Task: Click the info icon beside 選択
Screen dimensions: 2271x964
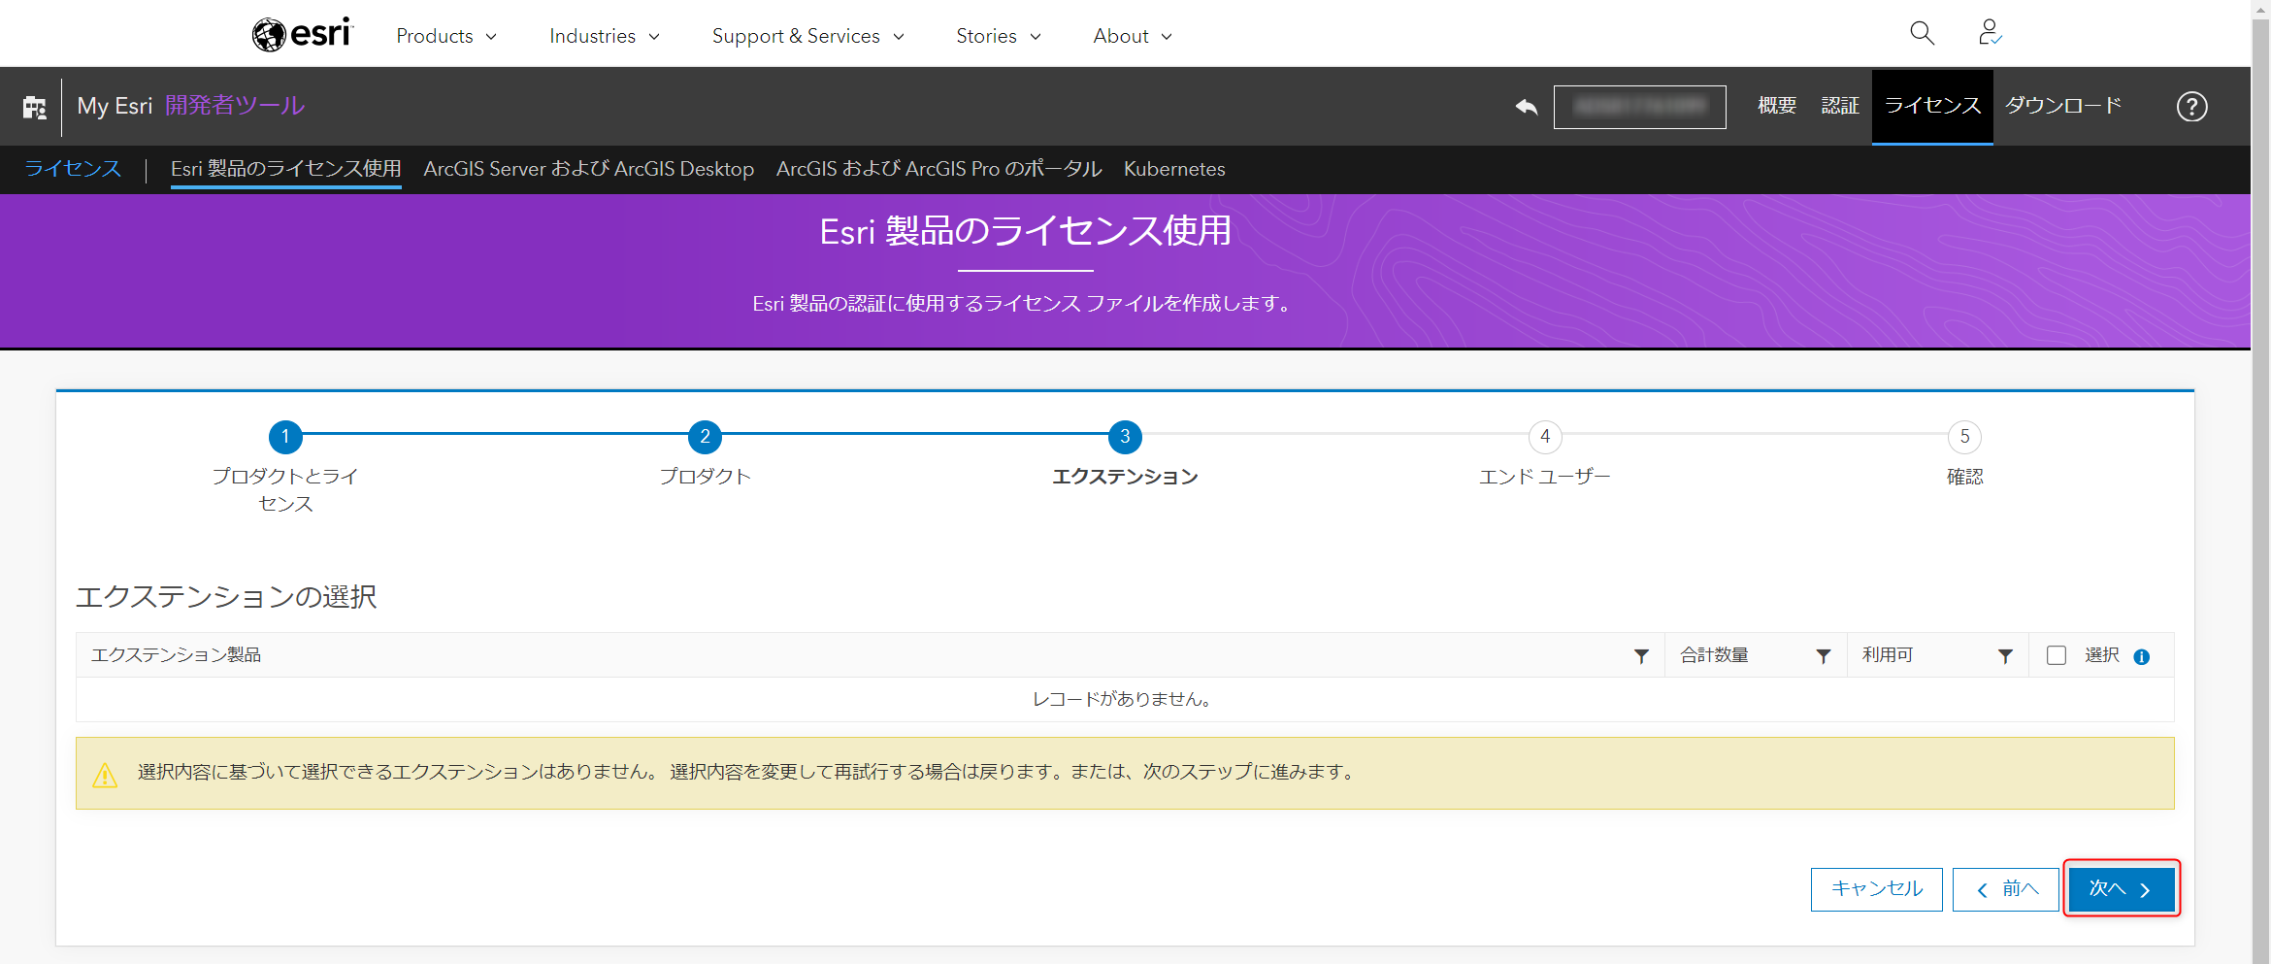Action: tap(2142, 657)
